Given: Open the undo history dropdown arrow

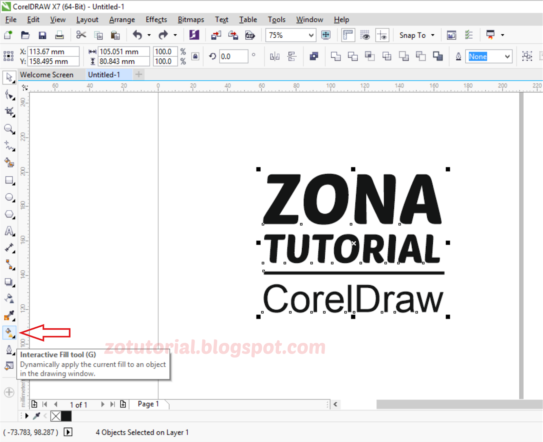Looking at the screenshot, I should [x=149, y=35].
